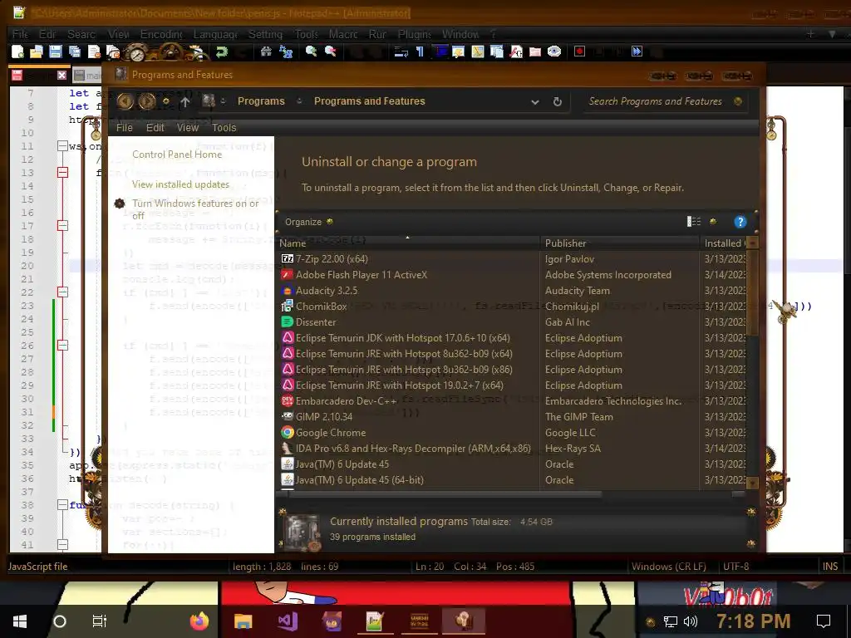Open help with the blue question mark icon
851x638 pixels.
[x=740, y=222]
